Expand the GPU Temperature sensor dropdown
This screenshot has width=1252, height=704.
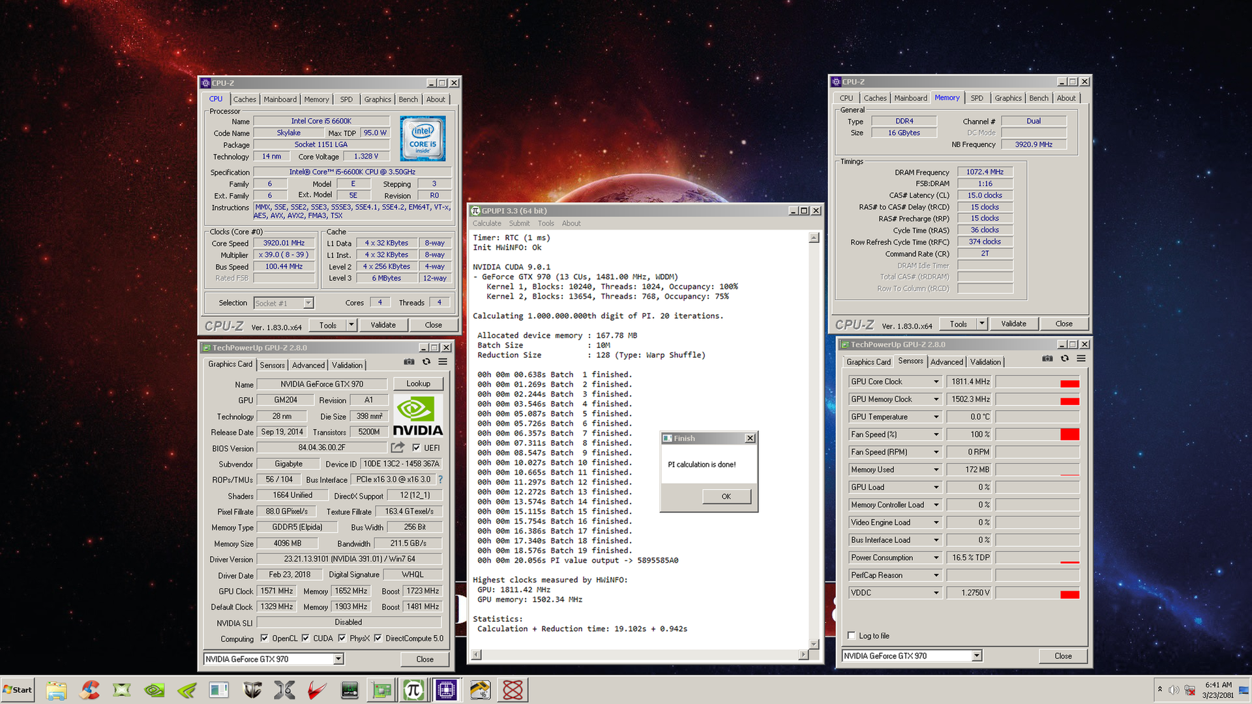[x=936, y=417]
